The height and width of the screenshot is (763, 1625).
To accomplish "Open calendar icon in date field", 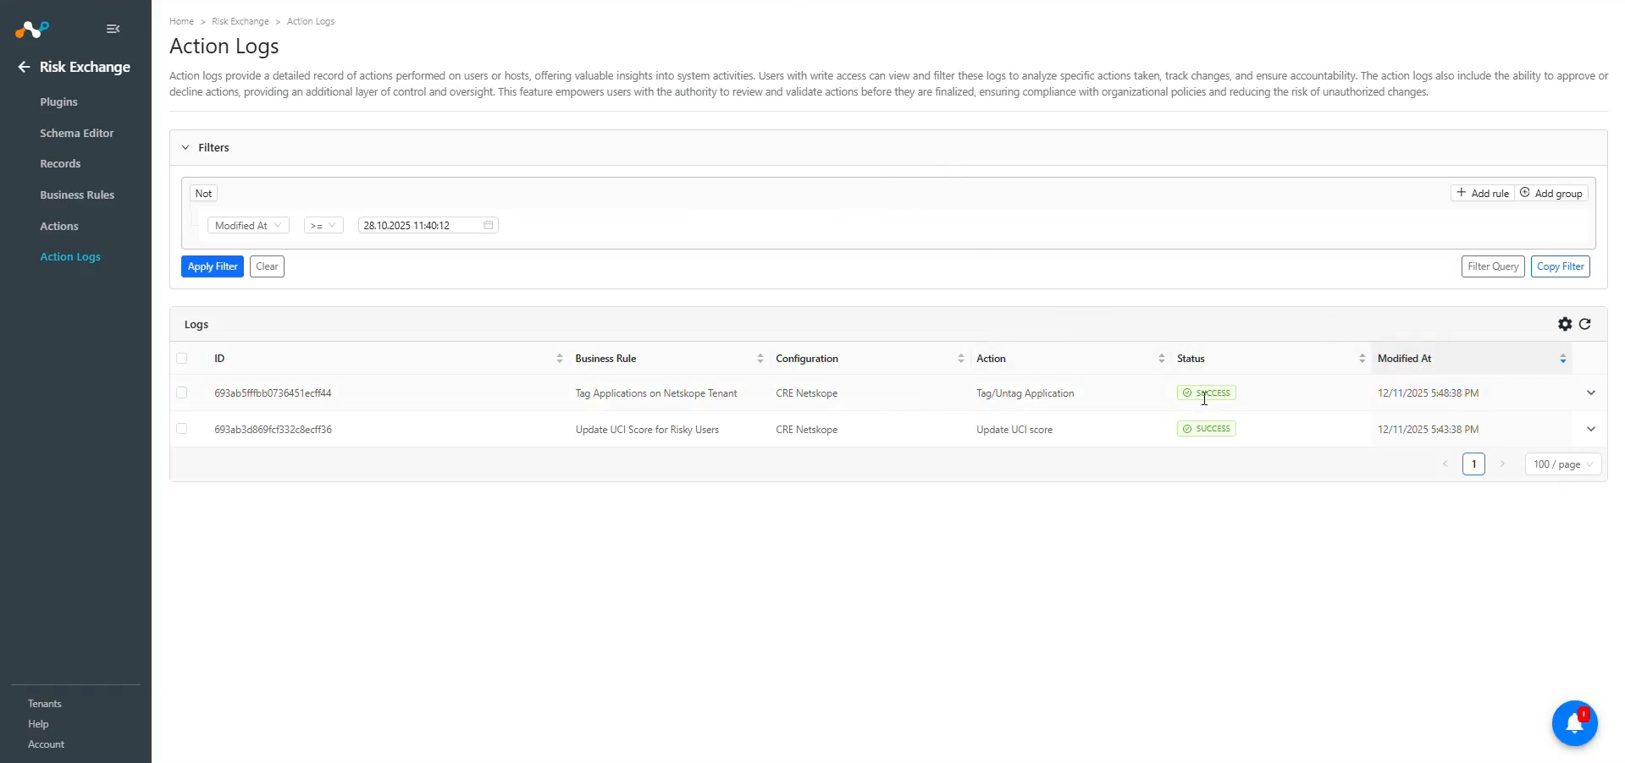I will click(x=489, y=225).
